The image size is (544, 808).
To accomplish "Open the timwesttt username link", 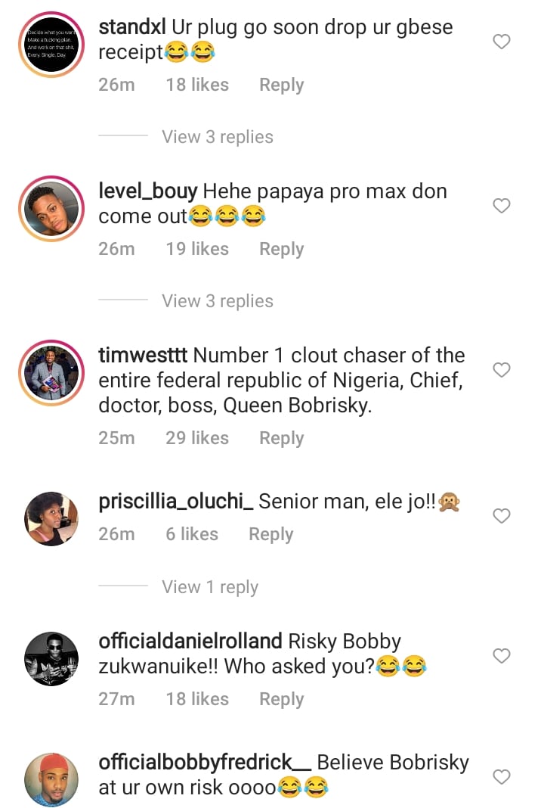I will [x=143, y=356].
